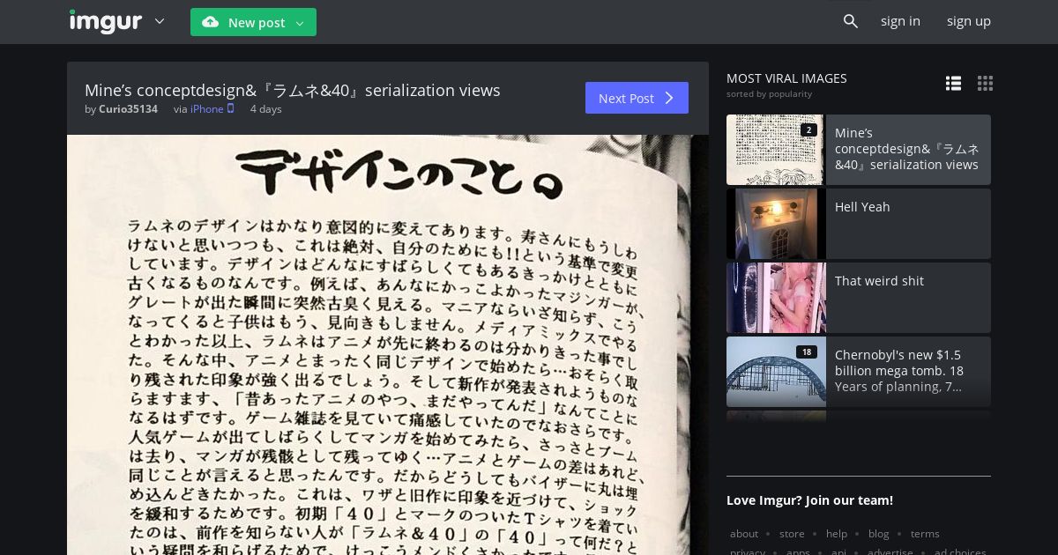The image size is (1058, 555).
Task: Open the That weird shit post thumbnail
Action: pyautogui.click(x=776, y=298)
